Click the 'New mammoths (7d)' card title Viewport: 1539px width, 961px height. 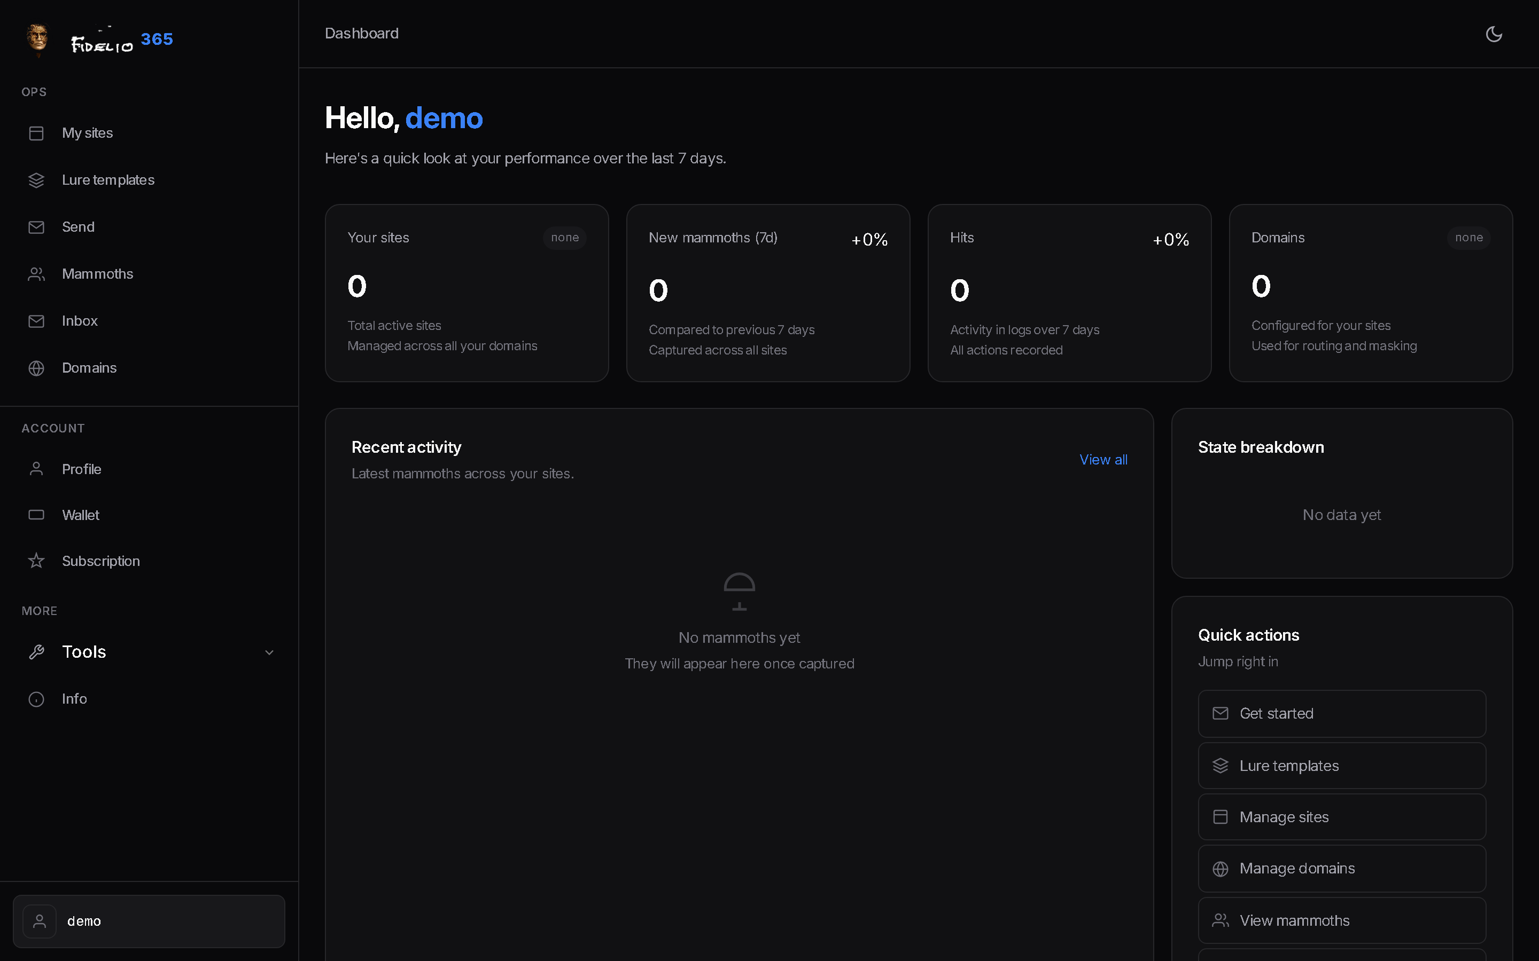(x=713, y=238)
